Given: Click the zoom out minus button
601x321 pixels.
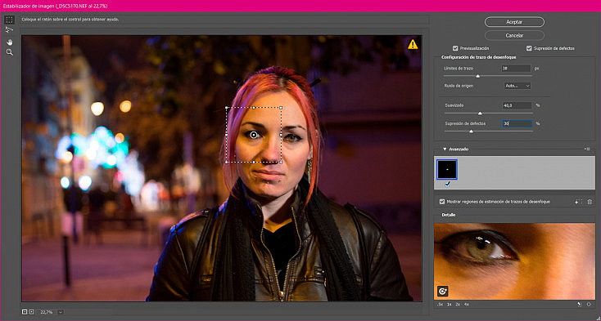Looking at the screenshot, I should coord(25,312).
